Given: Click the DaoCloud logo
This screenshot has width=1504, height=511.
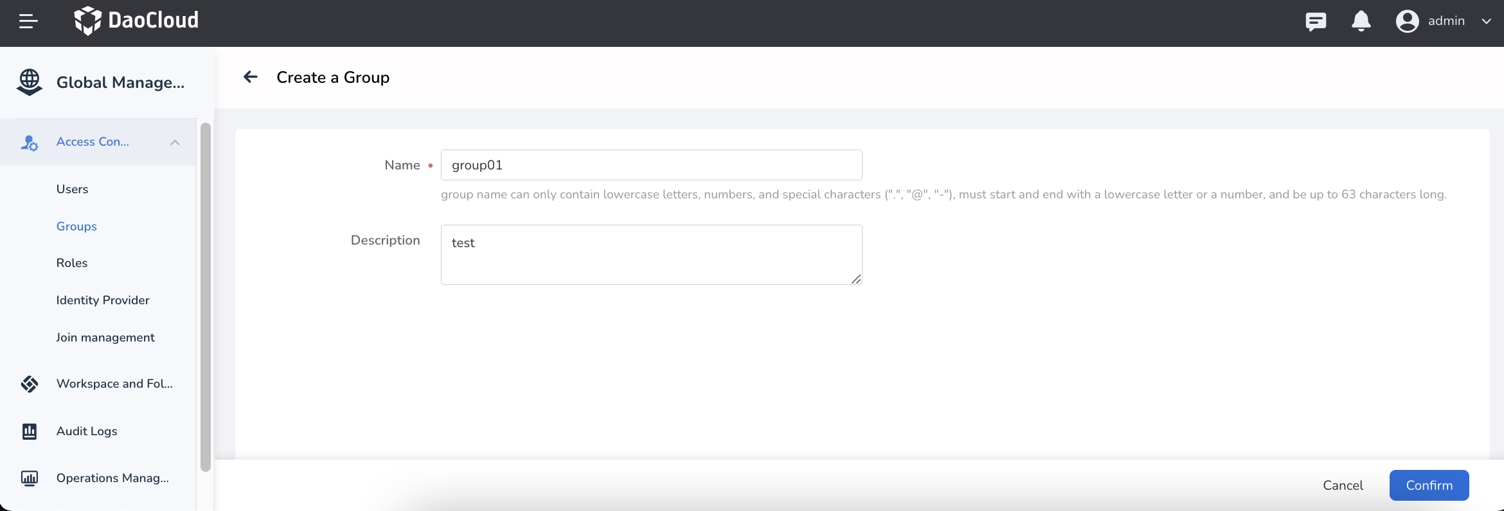Looking at the screenshot, I should coord(136,21).
